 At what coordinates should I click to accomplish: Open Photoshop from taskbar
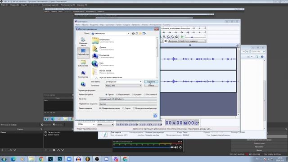tap(60, 159)
